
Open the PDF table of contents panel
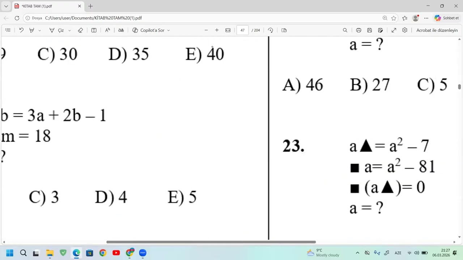pyautogui.click(x=8, y=30)
